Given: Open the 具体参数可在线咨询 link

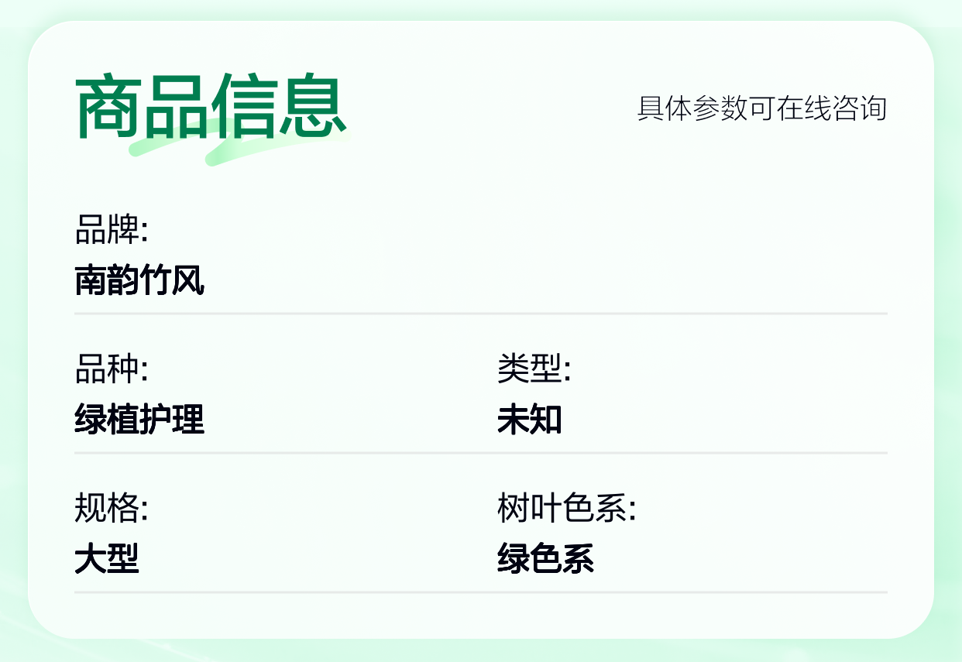Looking at the screenshot, I should 761,108.
